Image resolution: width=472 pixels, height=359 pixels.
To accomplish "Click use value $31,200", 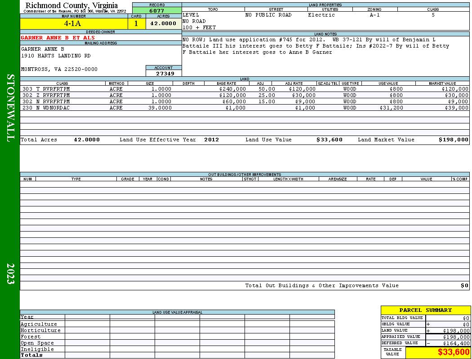I will click(x=392, y=108).
